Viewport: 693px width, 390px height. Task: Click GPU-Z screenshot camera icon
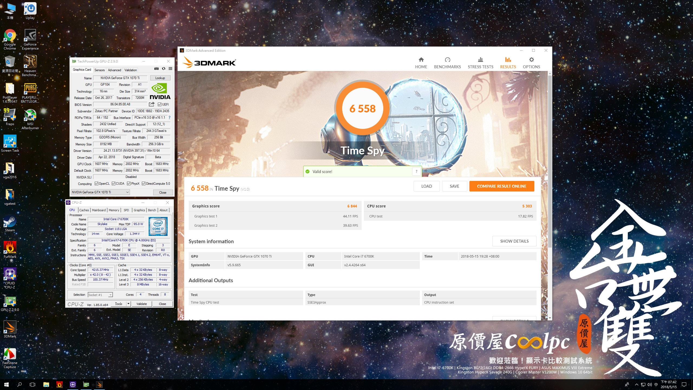[156, 69]
